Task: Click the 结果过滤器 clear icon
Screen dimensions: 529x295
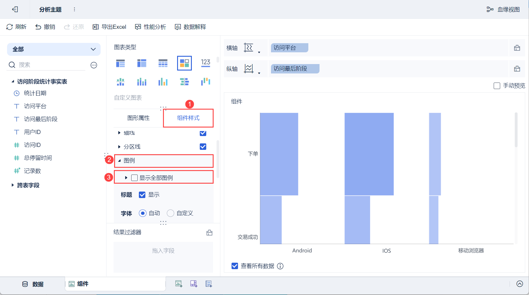Action: [209, 233]
